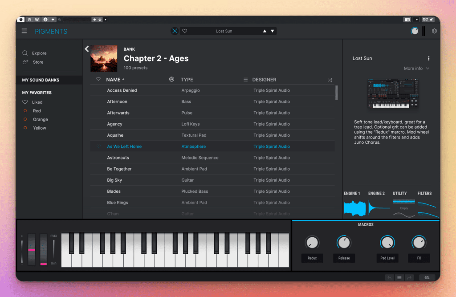The image size is (456, 297).
Task: View the Engine 1 waveform preview
Action: [354, 208]
